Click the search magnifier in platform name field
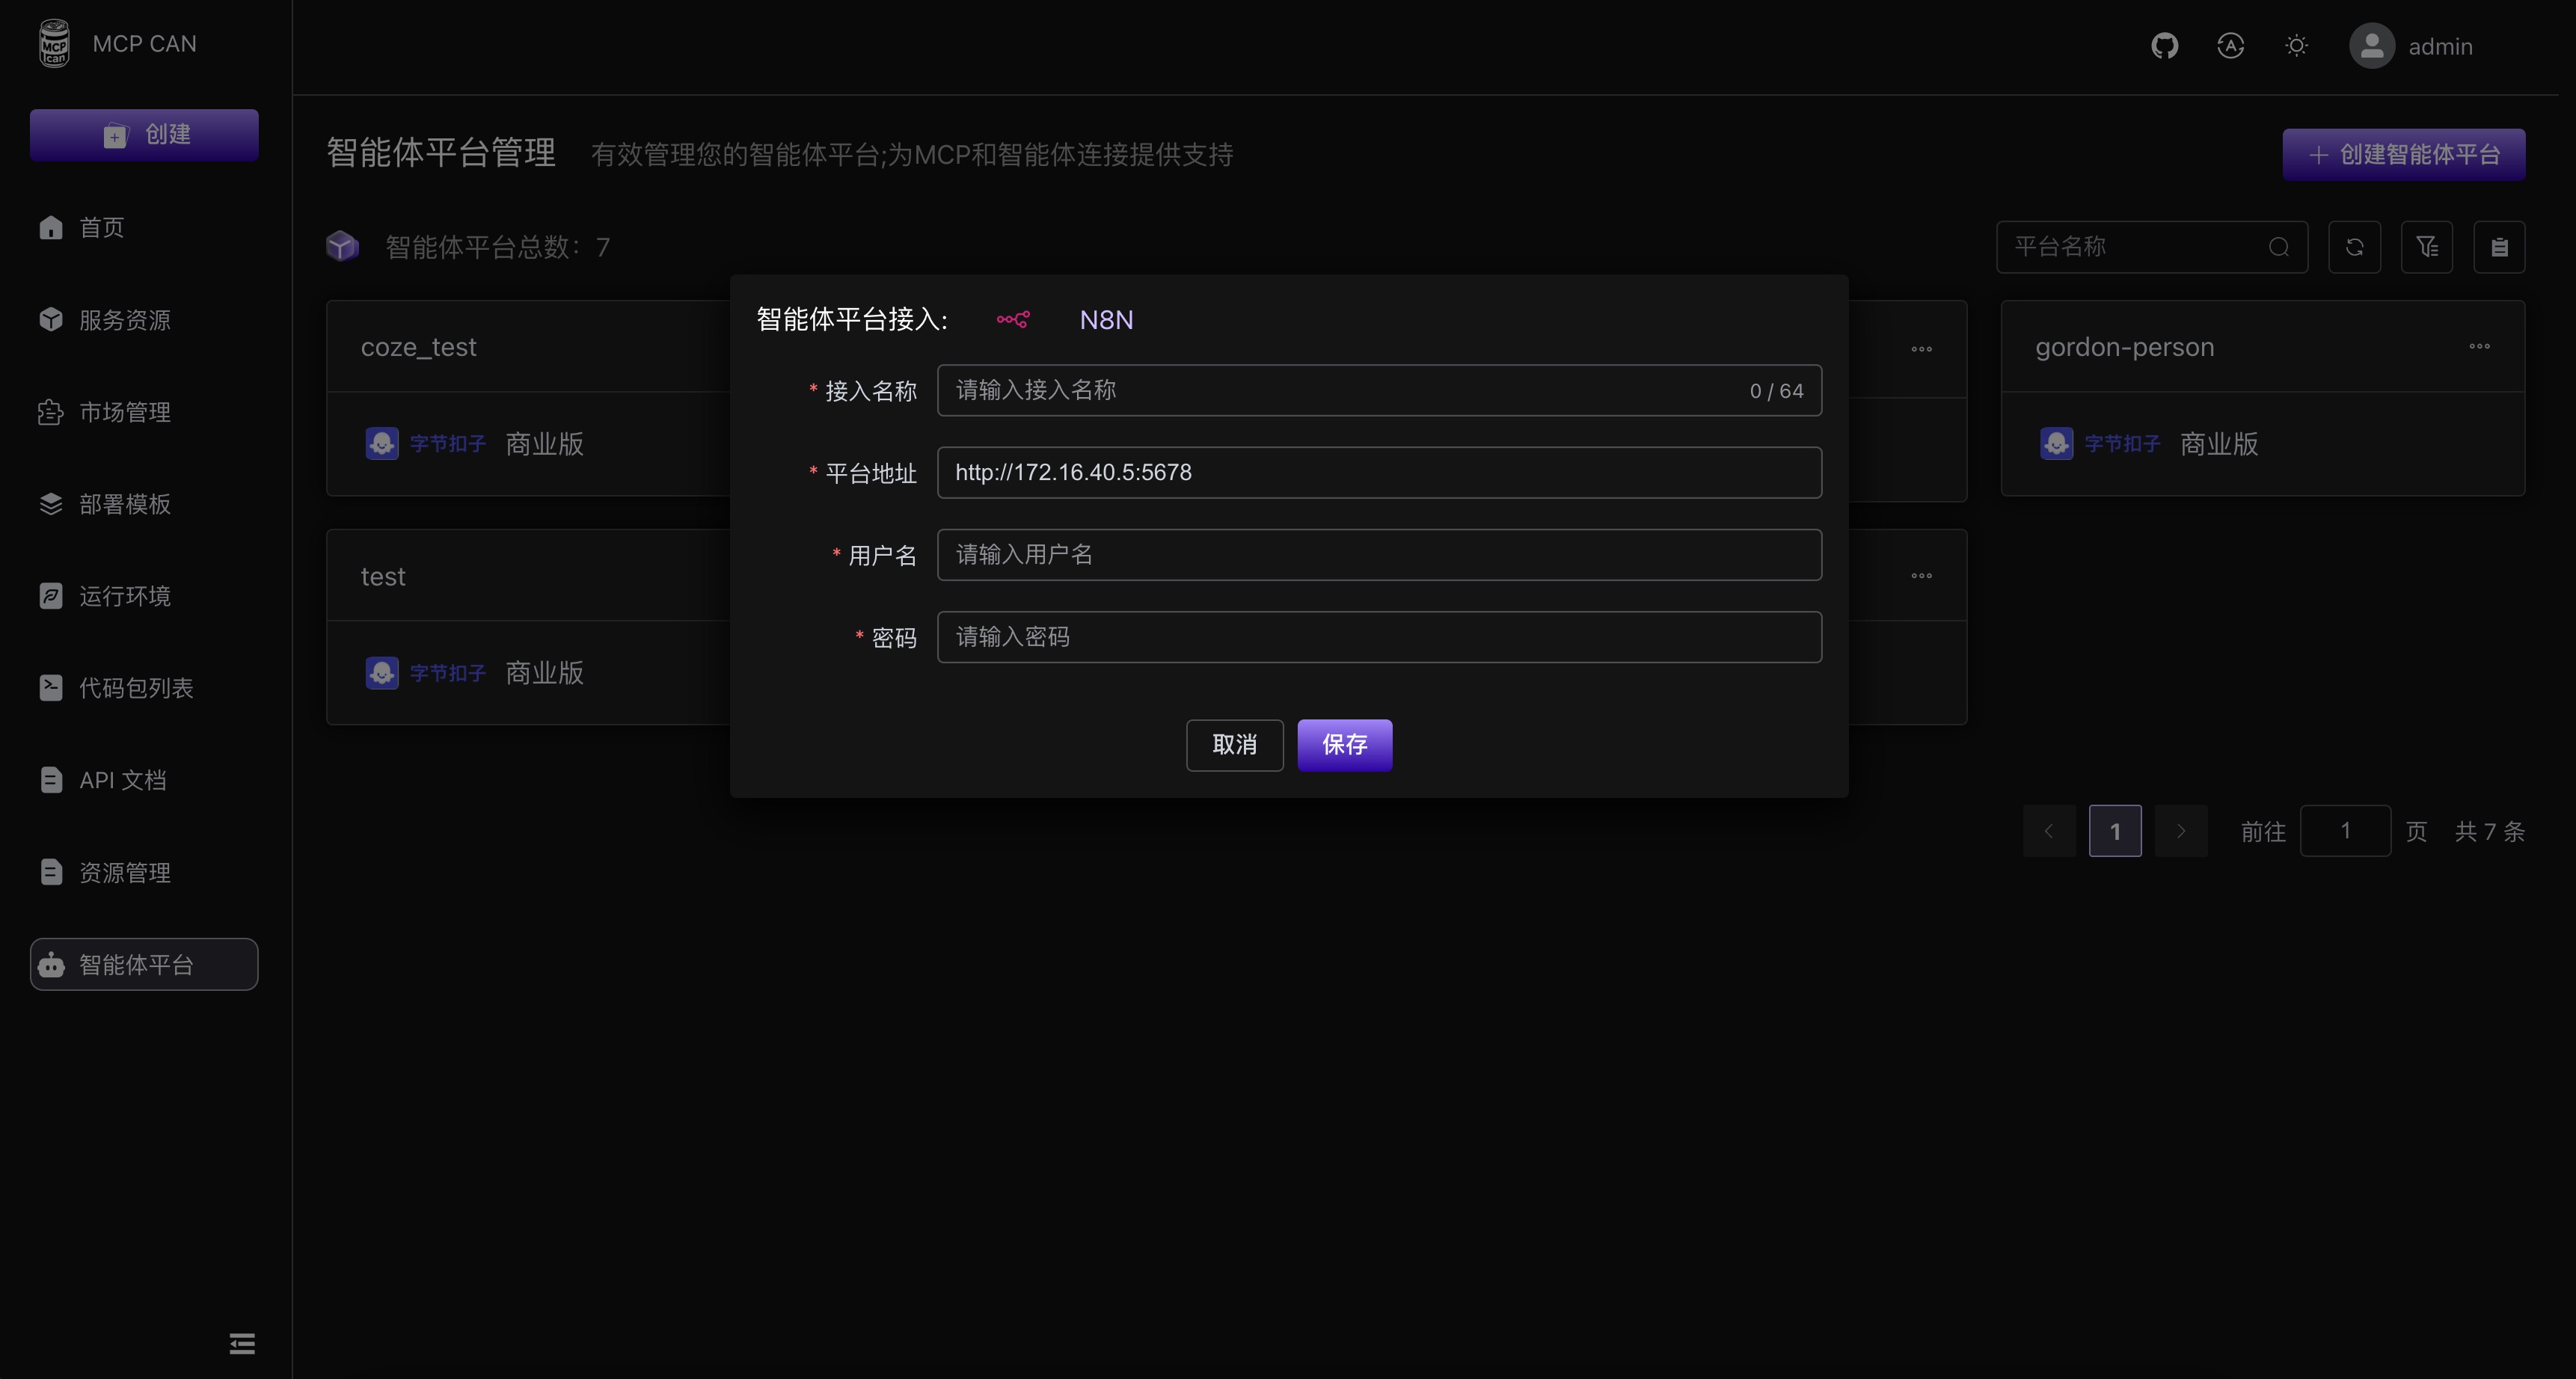This screenshot has width=2576, height=1379. point(2278,247)
